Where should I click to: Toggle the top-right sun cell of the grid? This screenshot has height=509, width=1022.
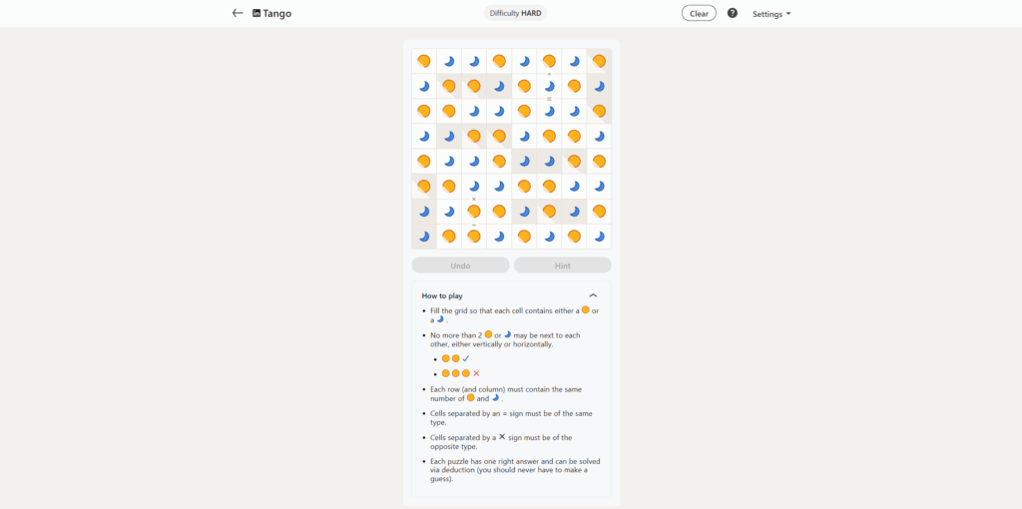pos(599,61)
